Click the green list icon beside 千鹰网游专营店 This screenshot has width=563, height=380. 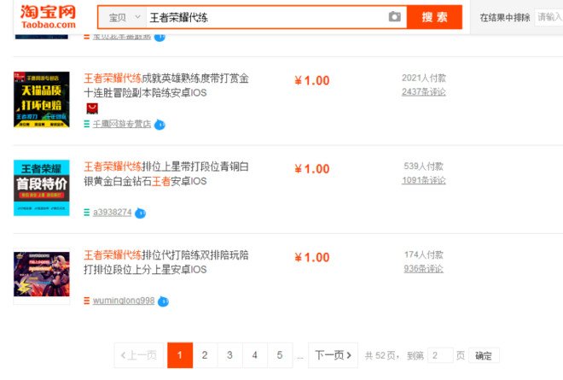click(x=86, y=124)
